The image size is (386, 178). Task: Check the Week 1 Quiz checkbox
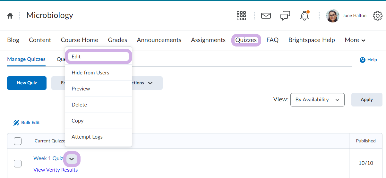coord(18,164)
